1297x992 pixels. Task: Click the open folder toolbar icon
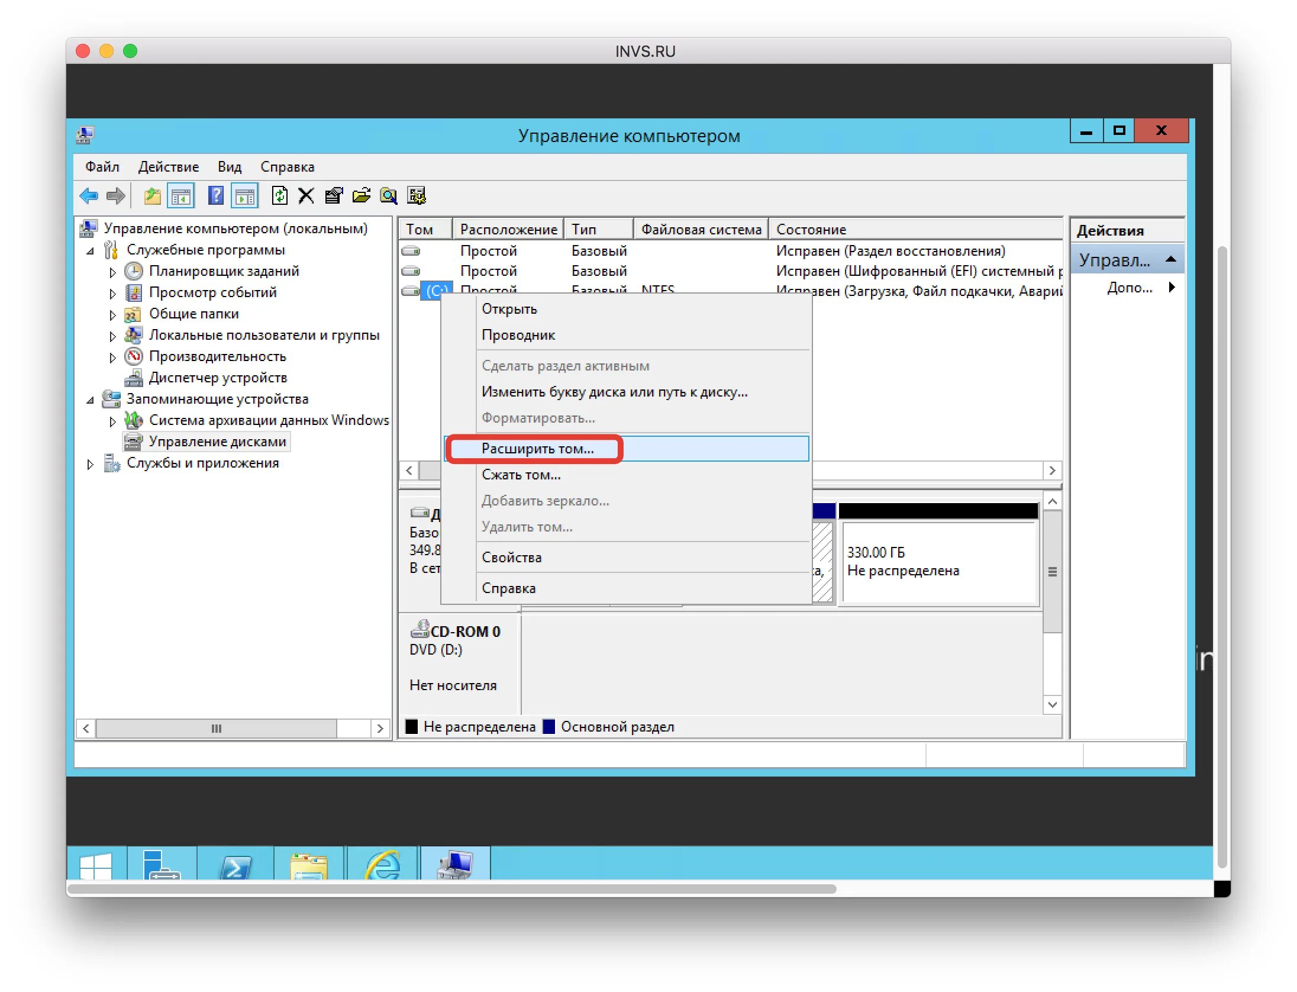(361, 196)
